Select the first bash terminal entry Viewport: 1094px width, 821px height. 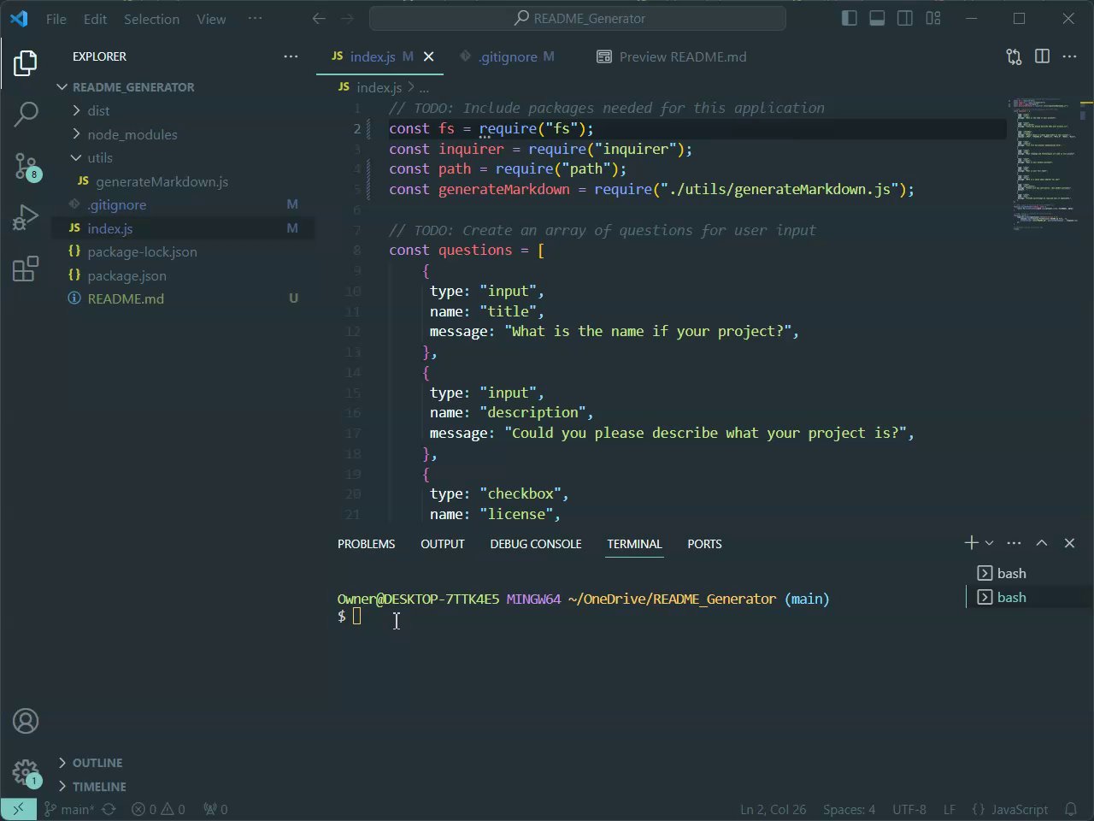coord(1029,573)
